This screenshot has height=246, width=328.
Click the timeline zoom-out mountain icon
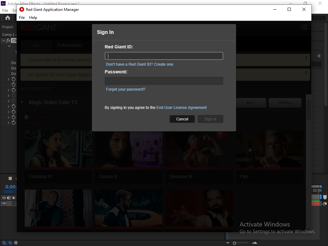[x=228, y=243]
